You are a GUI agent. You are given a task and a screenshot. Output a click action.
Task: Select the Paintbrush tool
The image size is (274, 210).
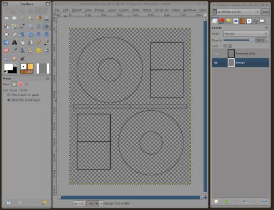point(47,43)
